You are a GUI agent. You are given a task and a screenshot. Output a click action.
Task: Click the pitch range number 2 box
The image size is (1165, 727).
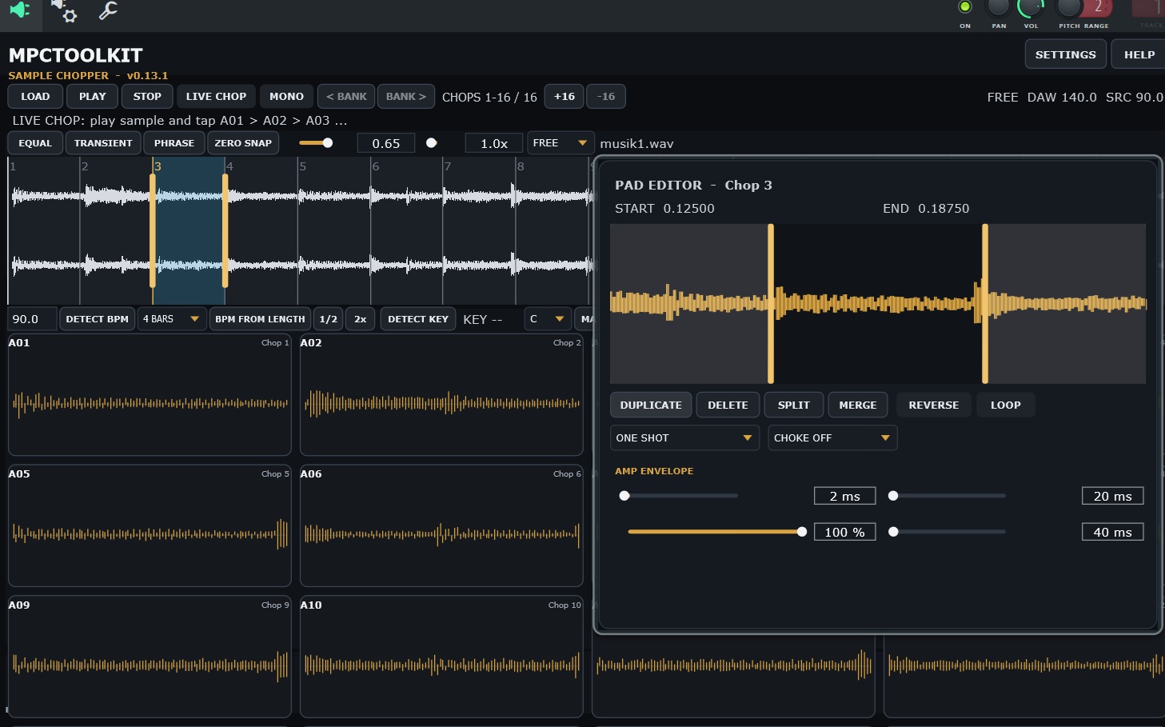[1098, 8]
